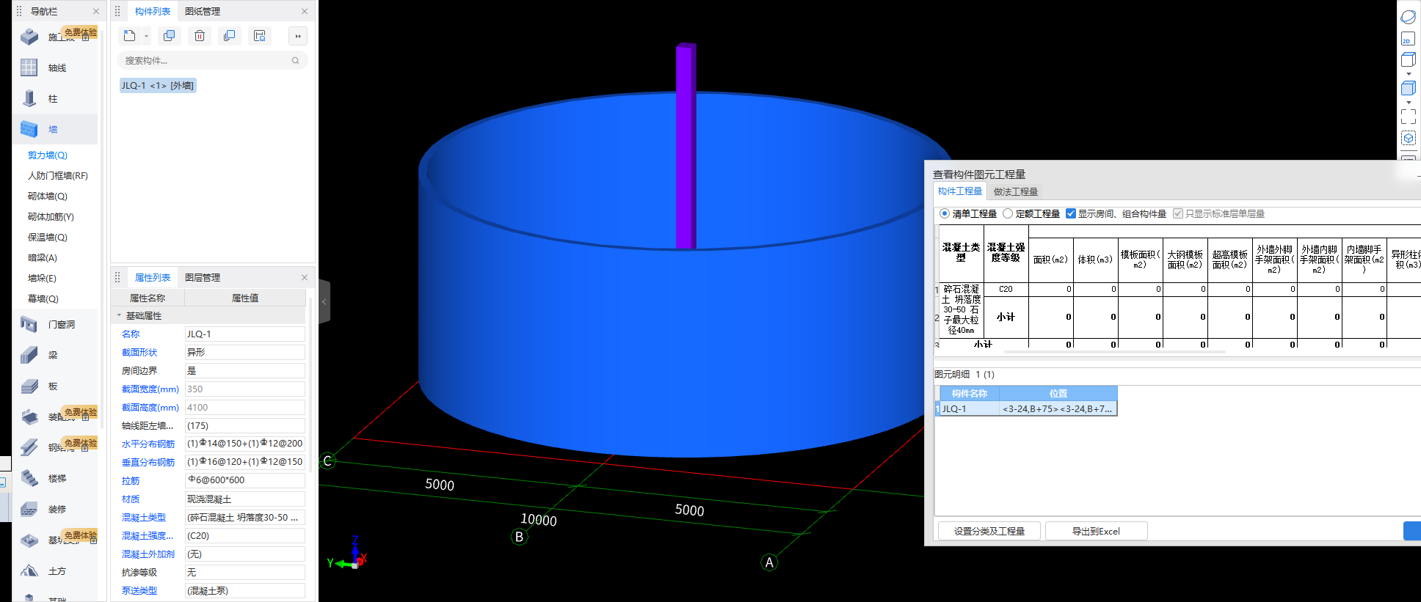1421x602 pixels.
Task: Switch to the 图纸管理 tab
Action: (x=202, y=12)
